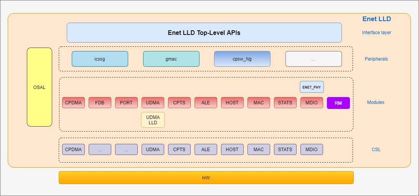This screenshot has width=419, height=196.
Task: Click the Interface layer label
Action: pyautogui.click(x=376, y=33)
